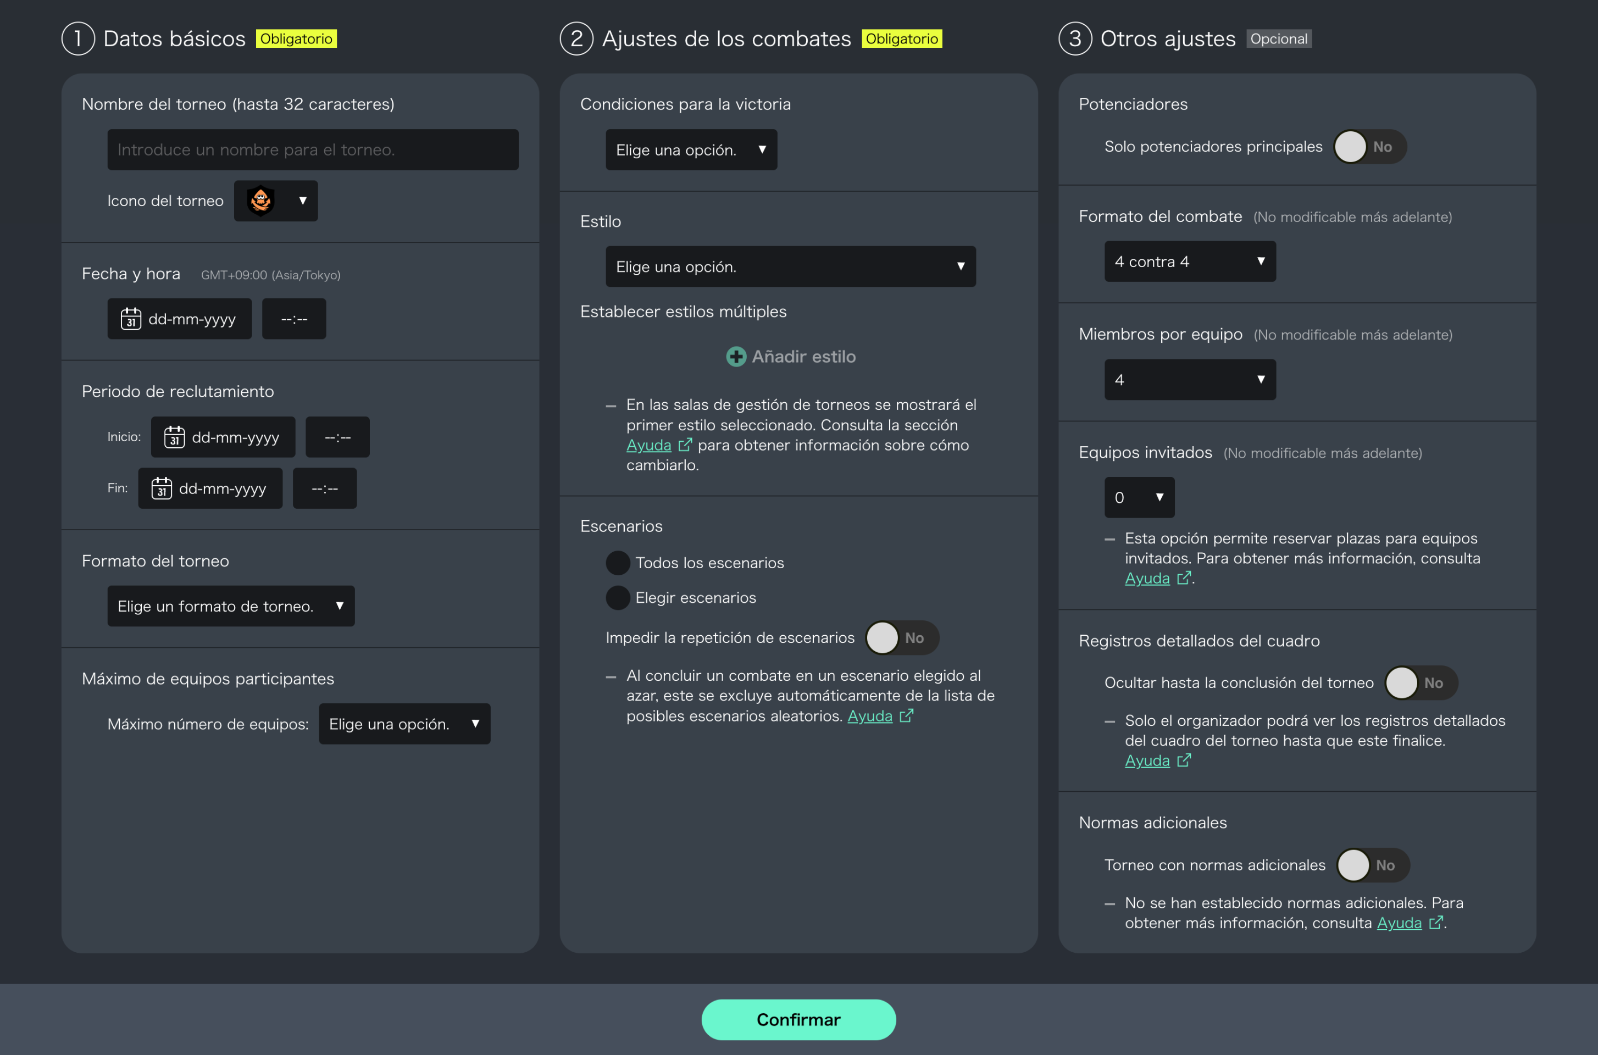This screenshot has height=1055, width=1598.
Task: Set the Fin recruitment time field
Action: 325,488
